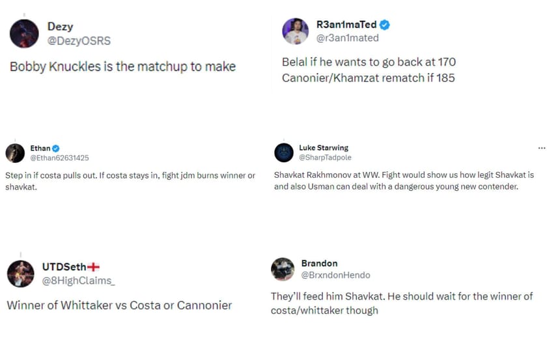The image size is (547, 342).
Task: Click Dezy's profile avatar
Action: coord(25,33)
